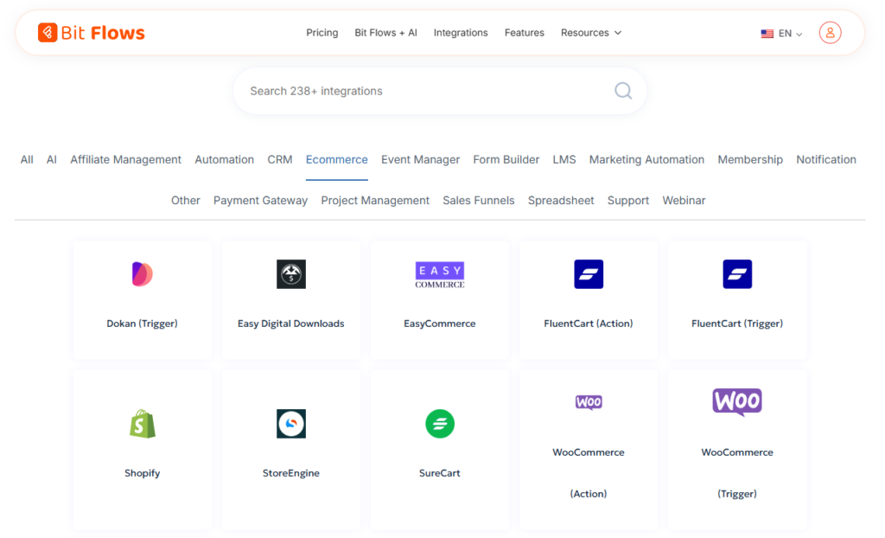Image resolution: width=885 pixels, height=538 pixels.
Task: Click the search magnifier icon
Action: (622, 91)
